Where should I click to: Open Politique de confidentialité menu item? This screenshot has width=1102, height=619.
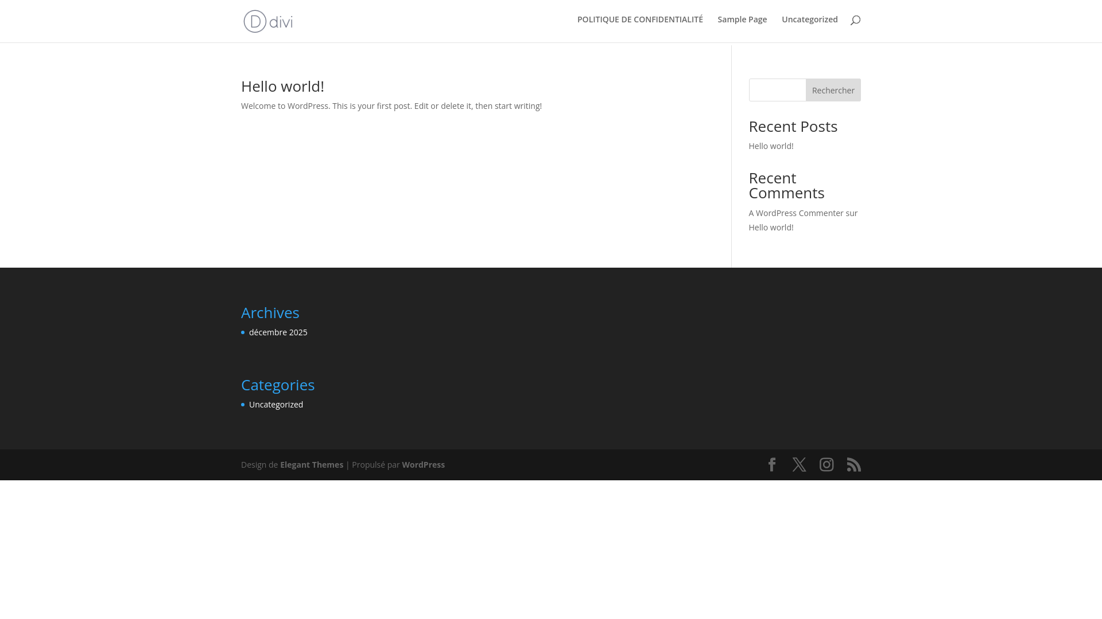pos(640,19)
